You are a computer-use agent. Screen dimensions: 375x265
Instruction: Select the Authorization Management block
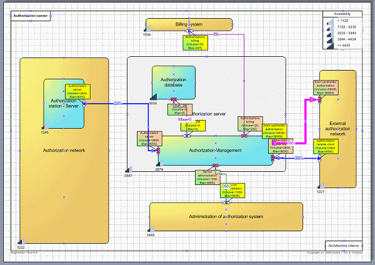pyautogui.click(x=215, y=151)
